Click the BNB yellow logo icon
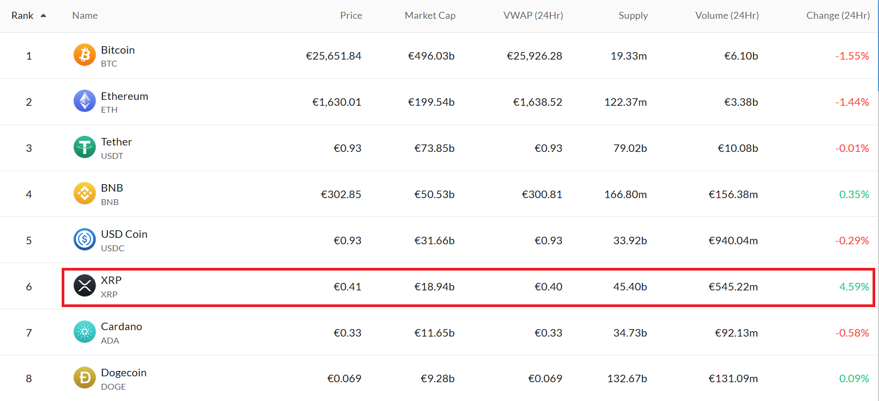Viewport: 879px width, 401px height. point(84,194)
